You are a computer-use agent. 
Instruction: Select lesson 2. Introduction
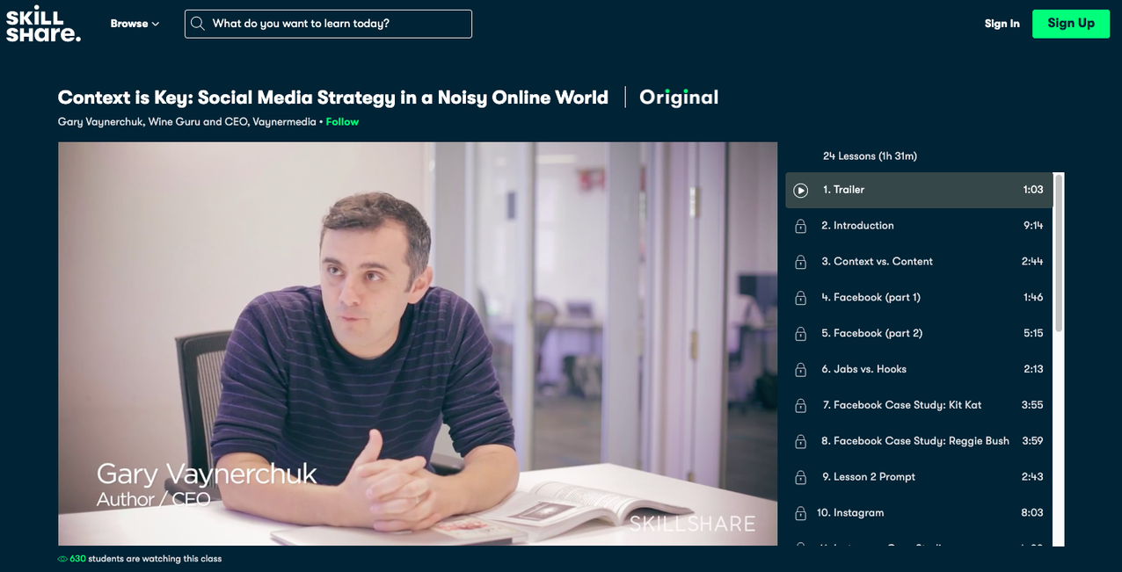(919, 226)
